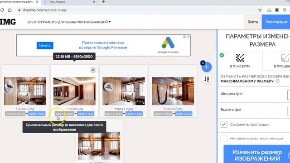Screen dimensions: 290x163
Task: Click the pixel grid icon
Action: pyautogui.click(x=240, y=58)
